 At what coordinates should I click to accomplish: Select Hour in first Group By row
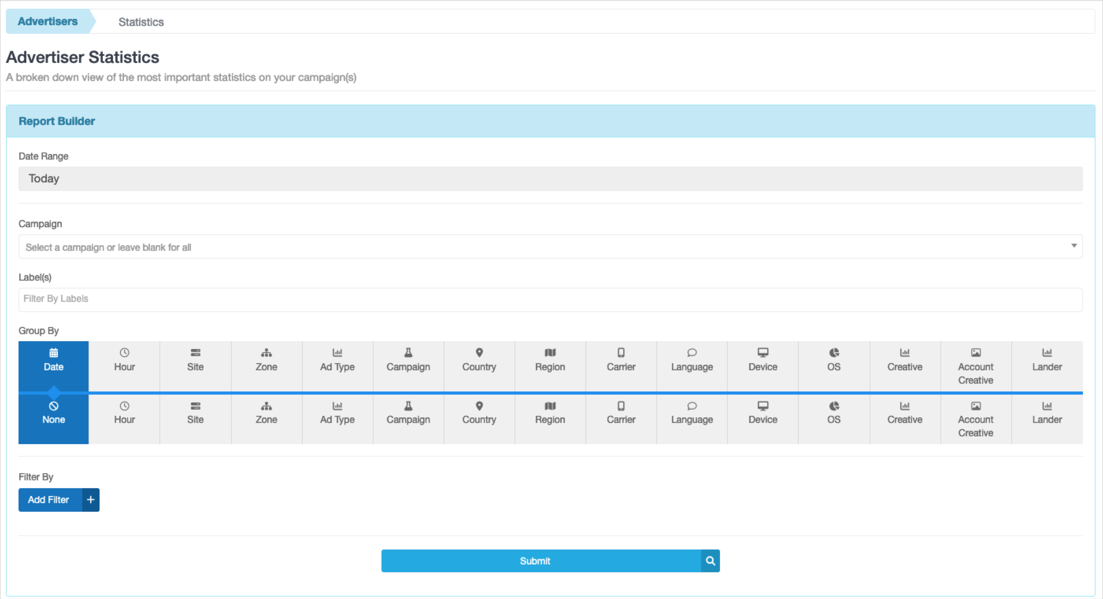point(124,366)
